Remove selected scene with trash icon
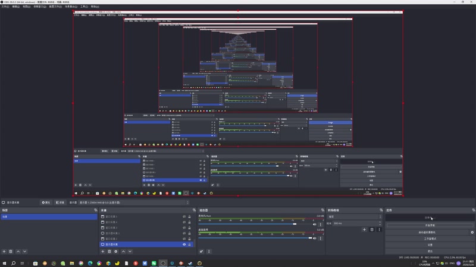The height and width of the screenshot is (267, 476). tap(11, 251)
